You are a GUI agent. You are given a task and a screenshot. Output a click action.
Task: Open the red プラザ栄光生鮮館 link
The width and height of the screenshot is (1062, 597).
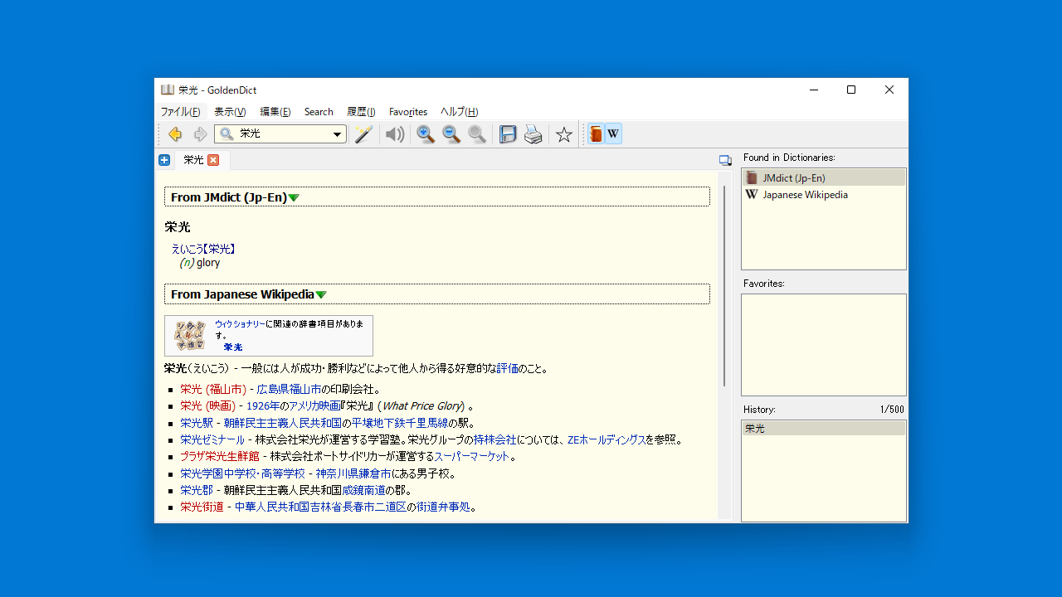point(220,457)
